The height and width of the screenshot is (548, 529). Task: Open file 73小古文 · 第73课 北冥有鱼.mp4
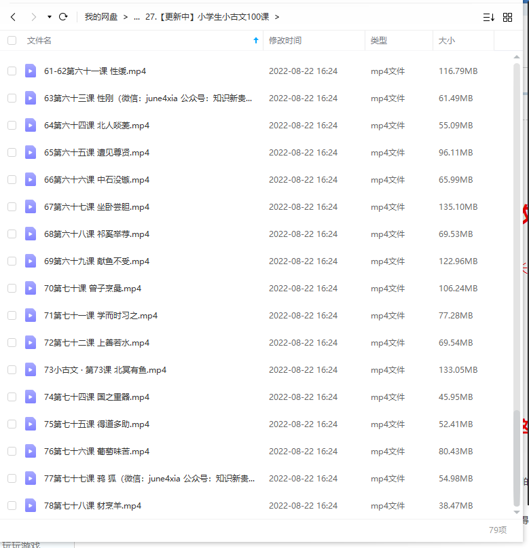click(105, 370)
